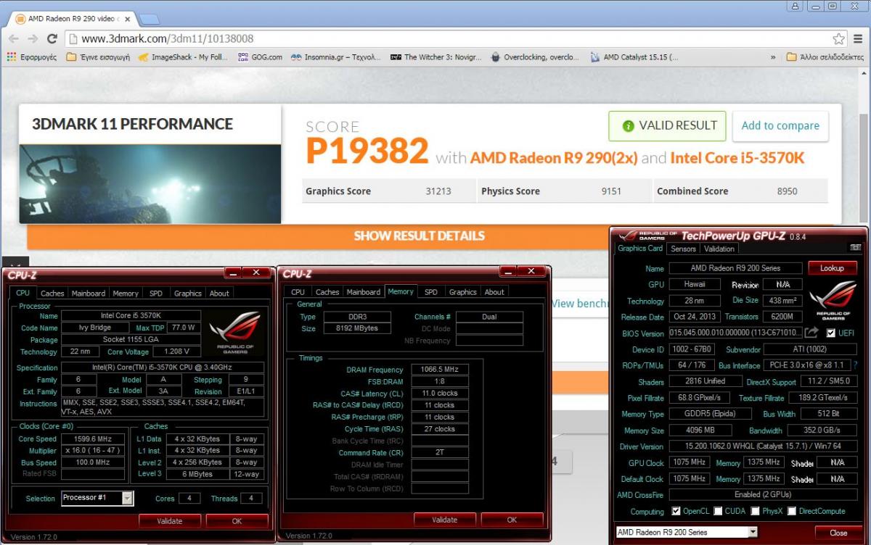This screenshot has width=871, height=545.
Task: Switch to Sensors tab in GPU-Z
Action: click(x=683, y=249)
